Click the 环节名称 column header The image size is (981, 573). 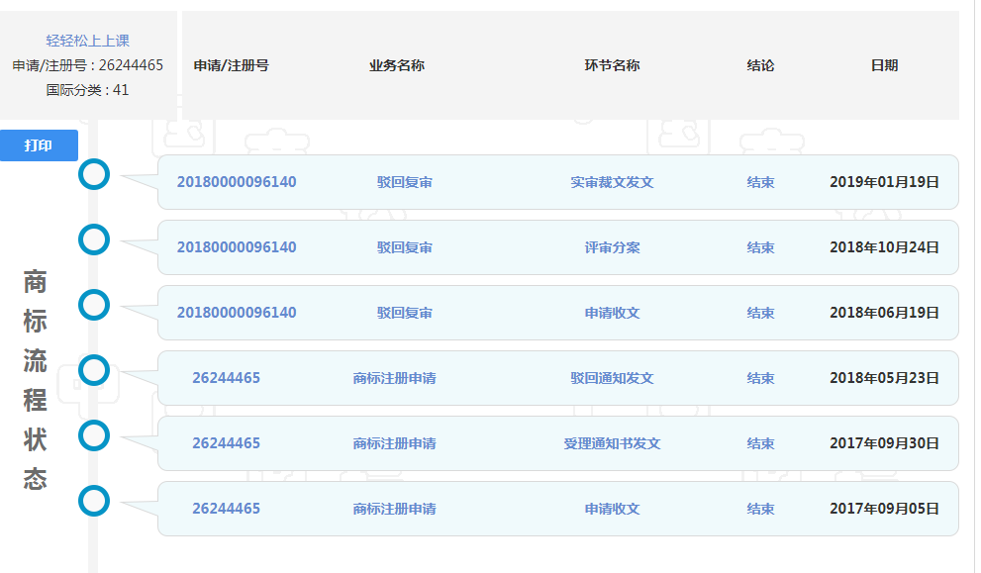tap(612, 65)
